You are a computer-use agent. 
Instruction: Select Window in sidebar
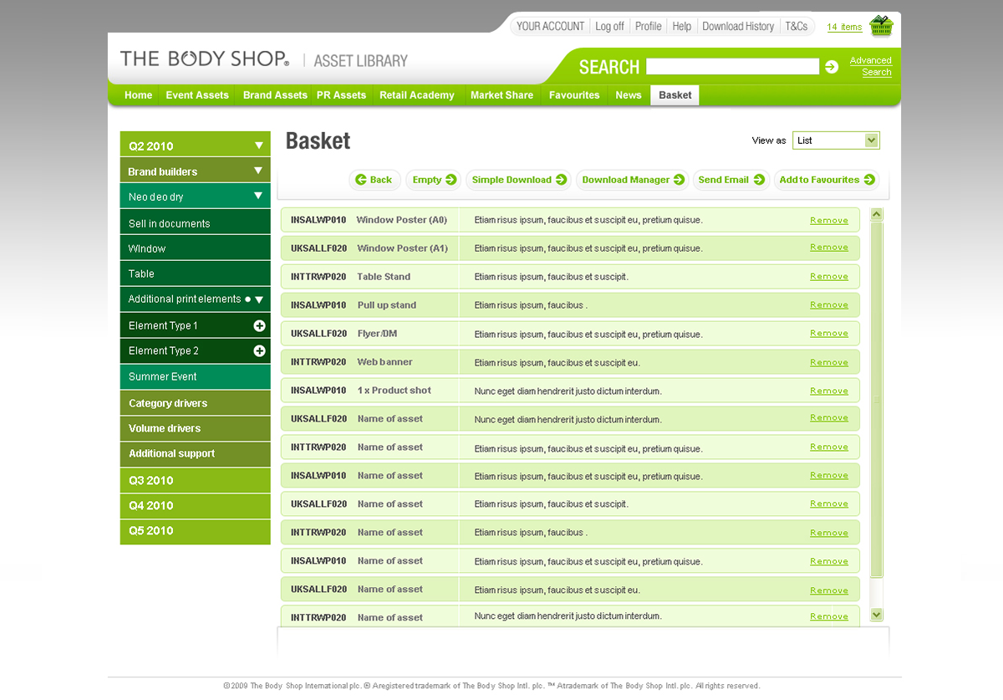(x=196, y=248)
